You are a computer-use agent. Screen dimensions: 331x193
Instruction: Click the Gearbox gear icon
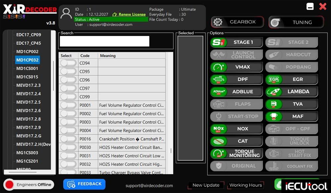[218, 22]
